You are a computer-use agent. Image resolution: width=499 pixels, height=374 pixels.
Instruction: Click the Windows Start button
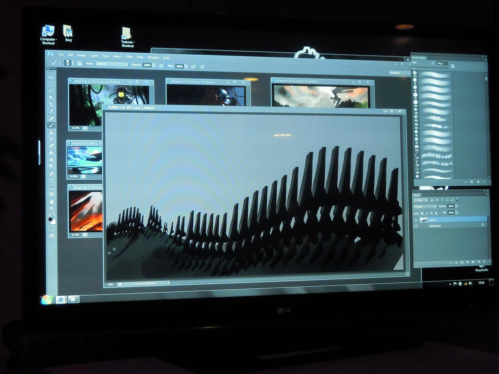pyautogui.click(x=47, y=299)
